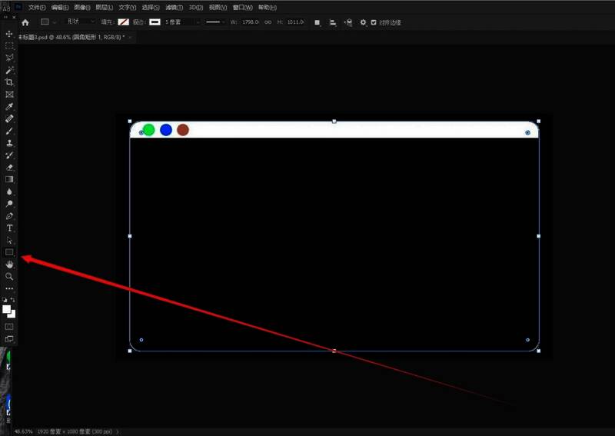Select the Crop tool
This screenshot has height=436, width=615.
click(9, 82)
